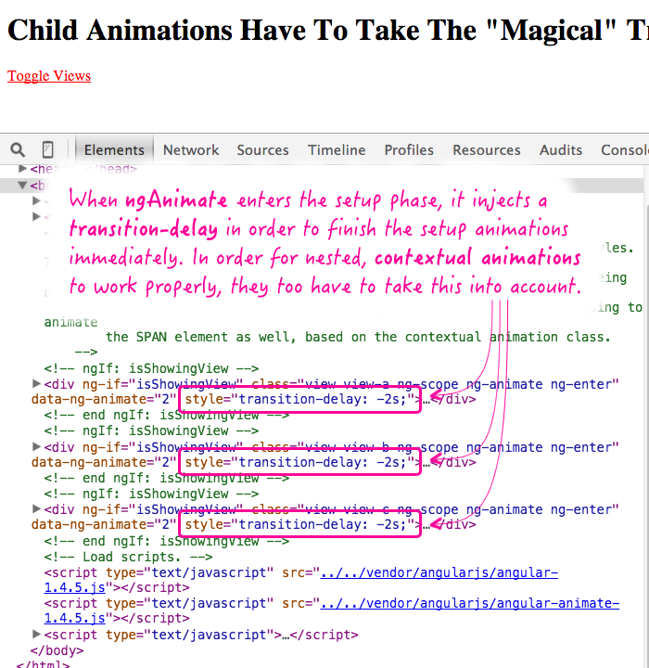Switch to the Audits tab

[561, 149]
